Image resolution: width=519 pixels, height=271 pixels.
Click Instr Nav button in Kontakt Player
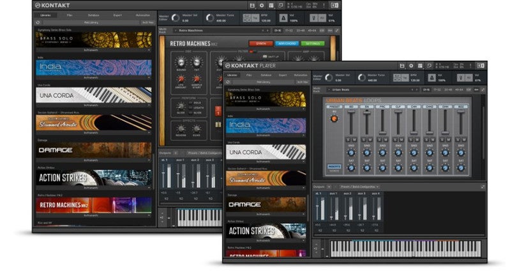coord(301,82)
